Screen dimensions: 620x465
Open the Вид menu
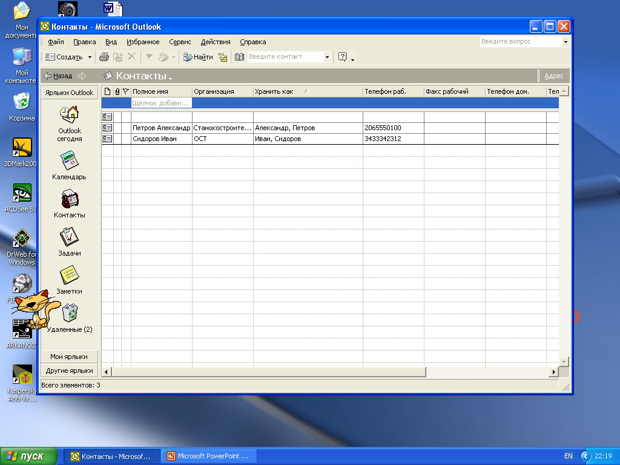111,42
